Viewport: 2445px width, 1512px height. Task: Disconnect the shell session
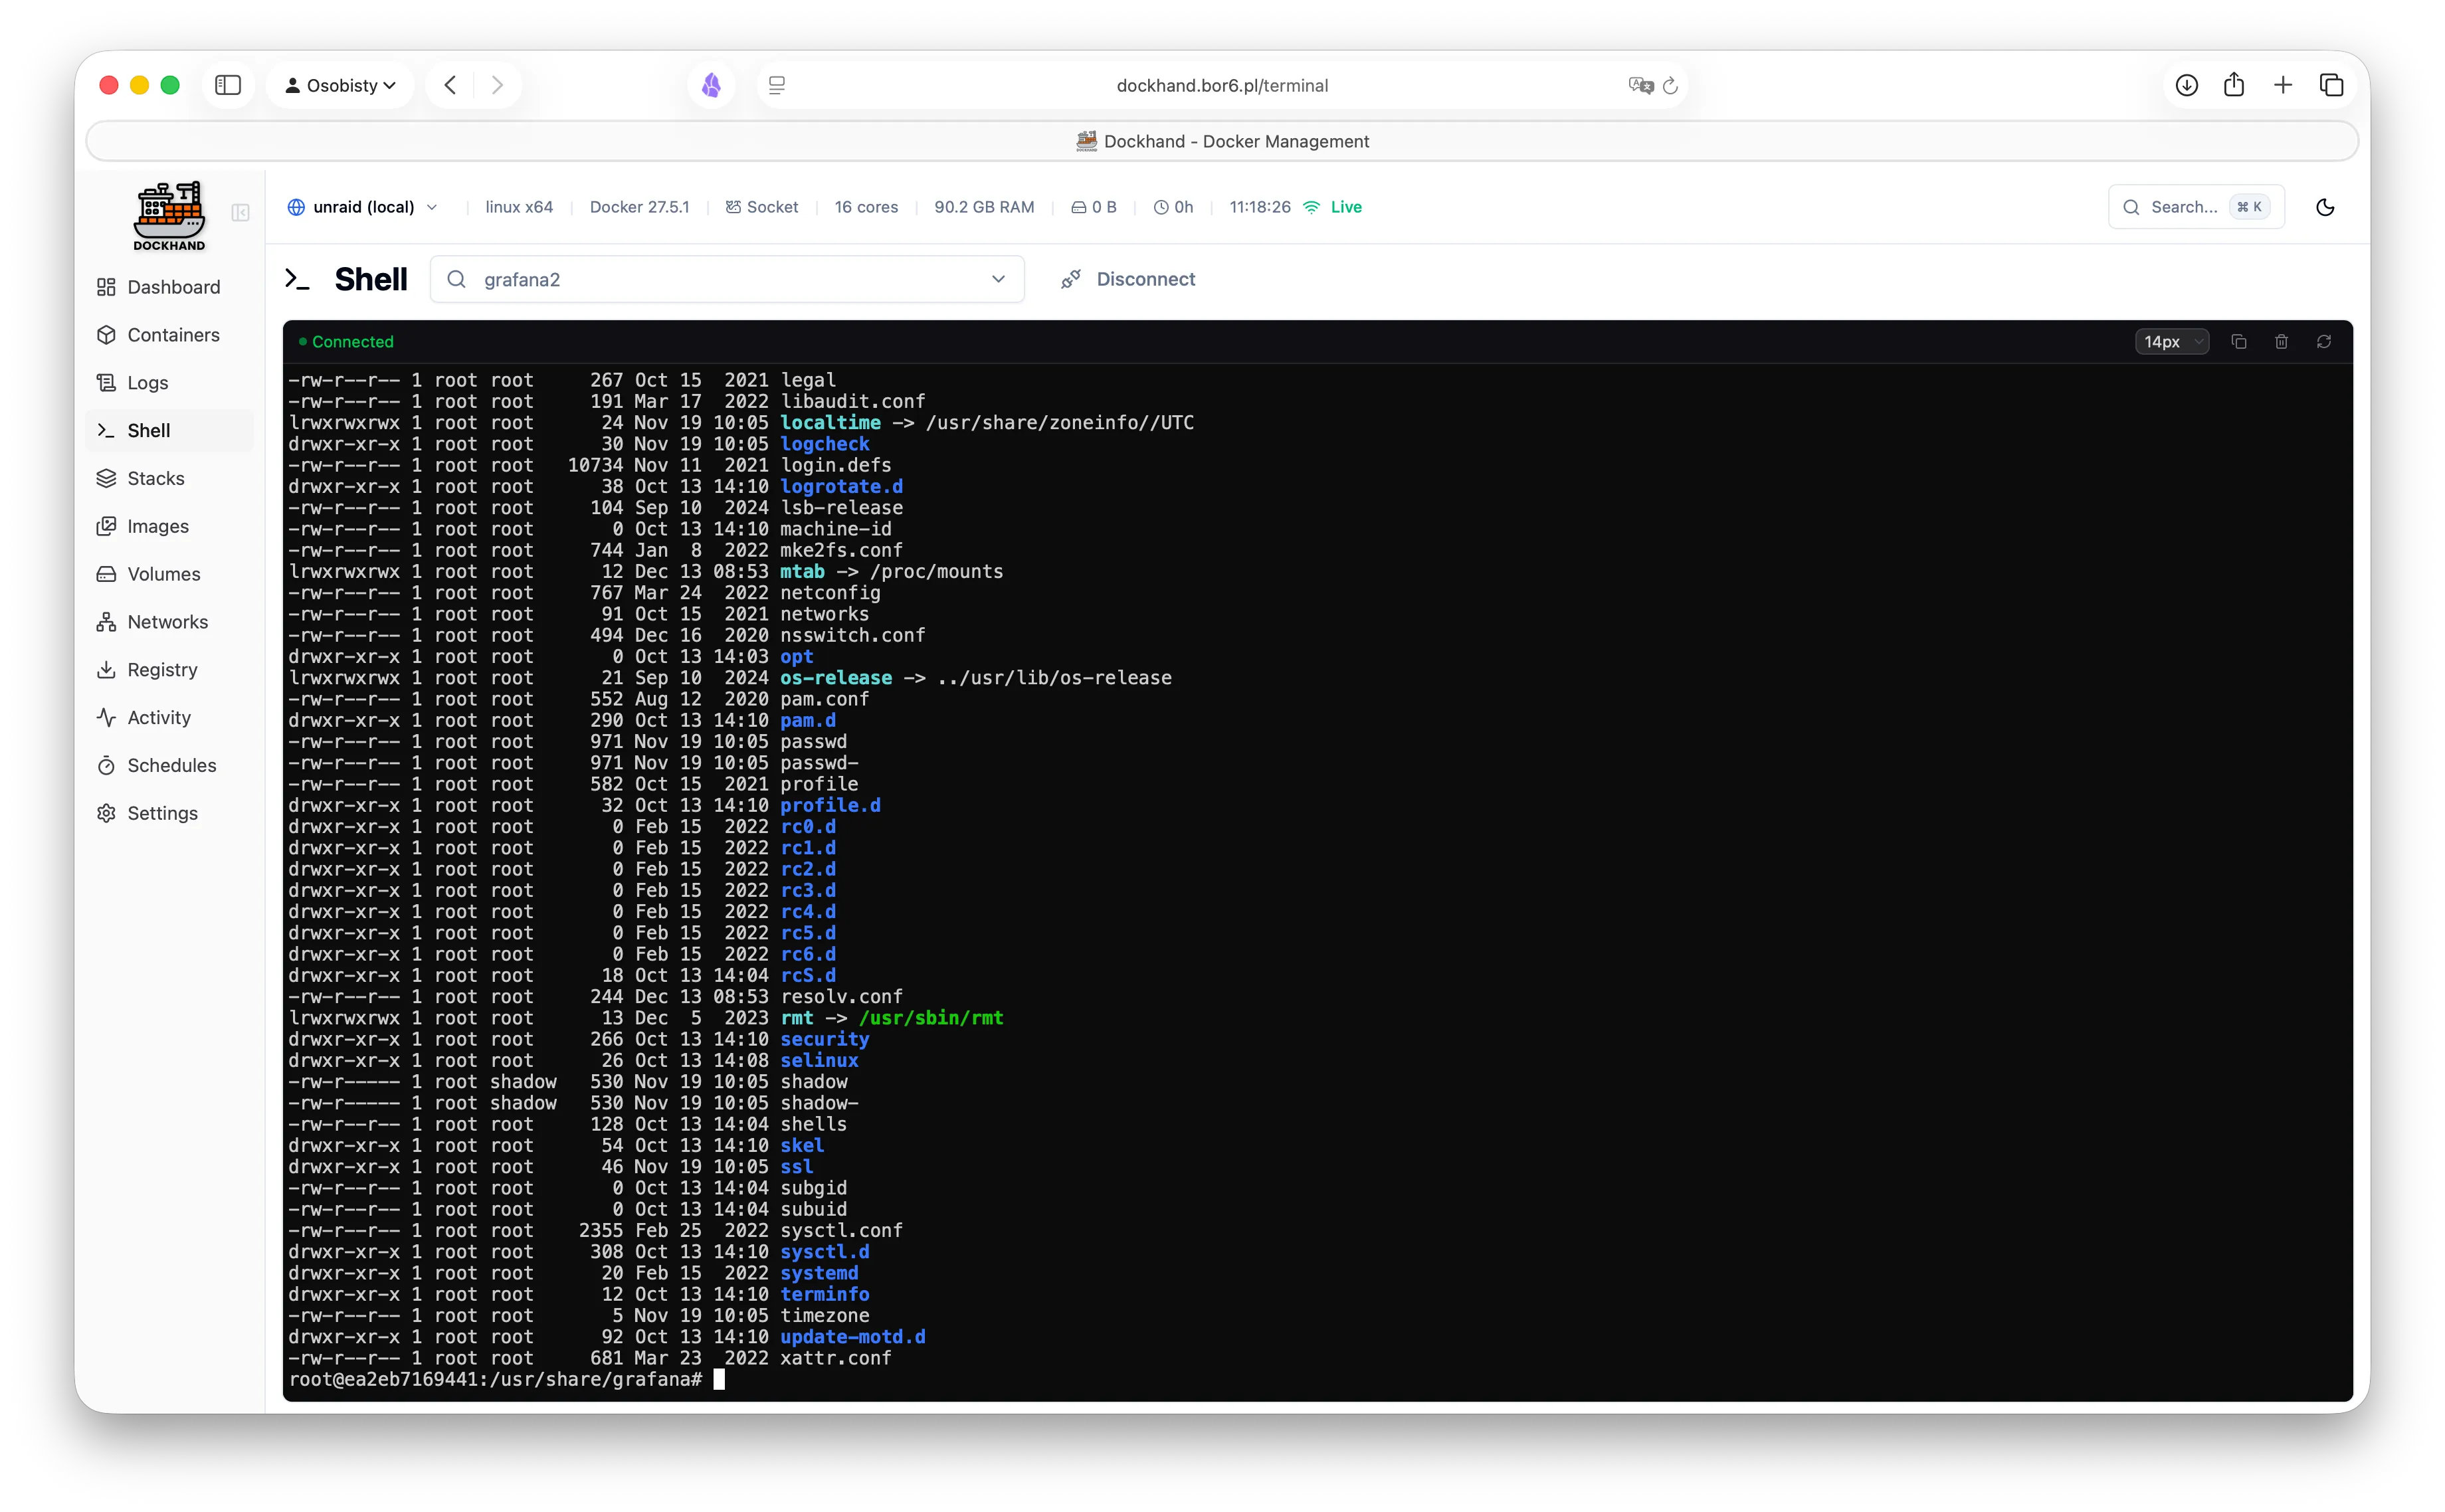(1128, 279)
